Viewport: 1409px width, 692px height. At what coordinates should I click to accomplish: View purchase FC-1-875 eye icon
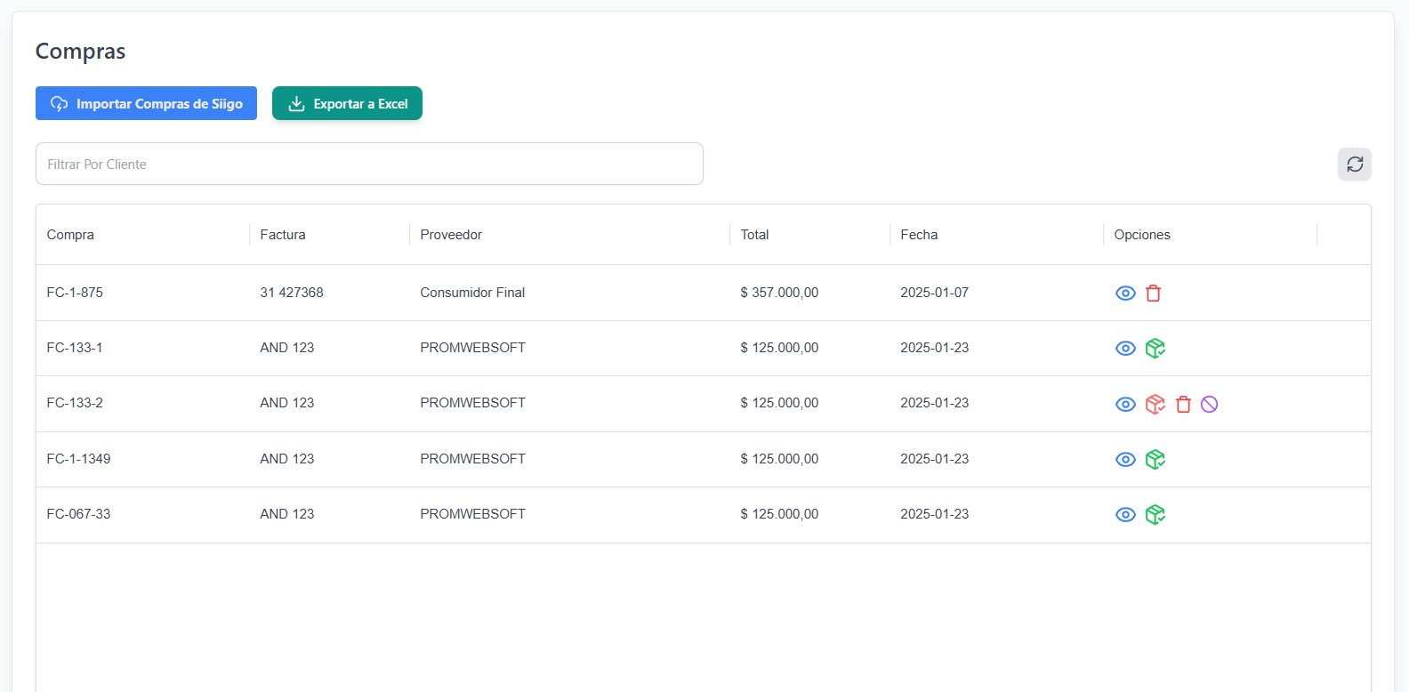[1125, 294]
